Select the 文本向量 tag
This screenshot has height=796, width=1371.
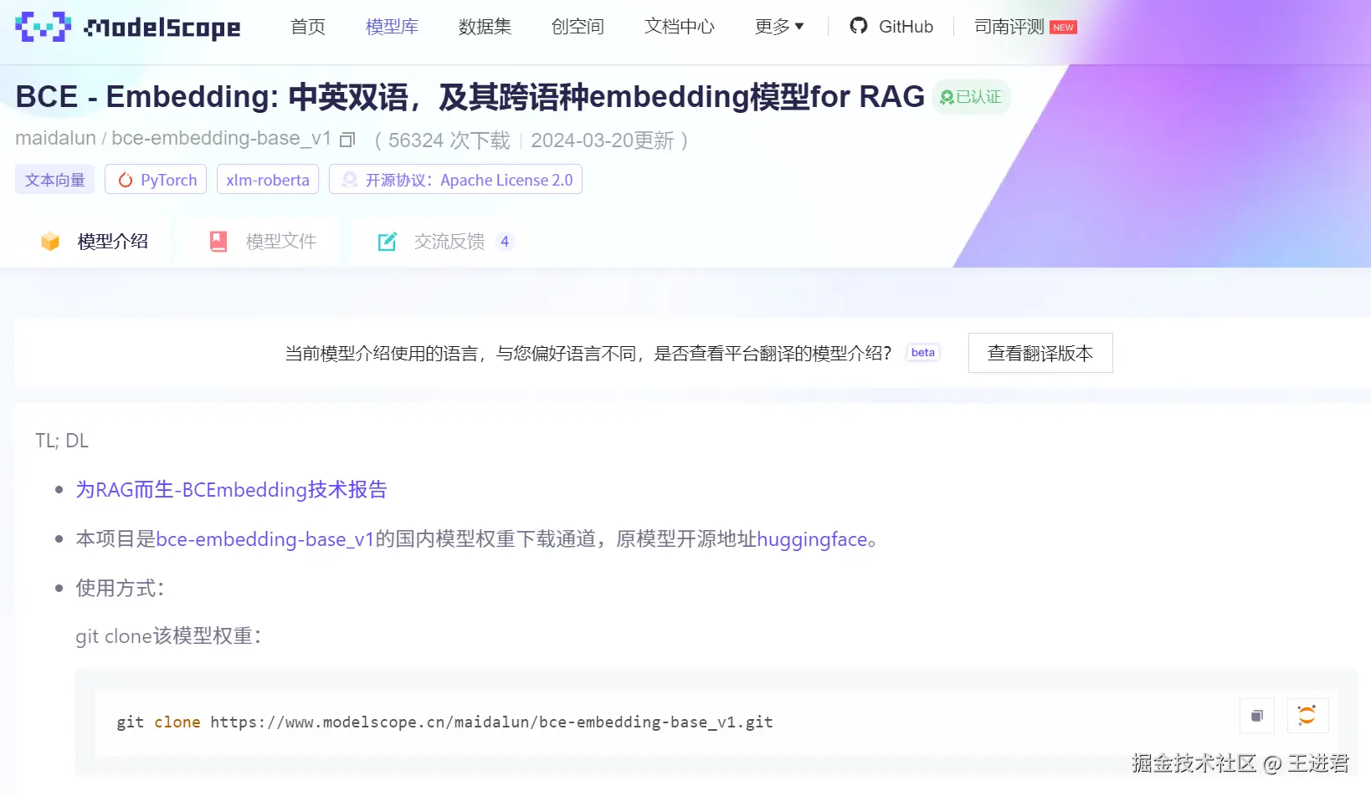pyautogui.click(x=55, y=180)
